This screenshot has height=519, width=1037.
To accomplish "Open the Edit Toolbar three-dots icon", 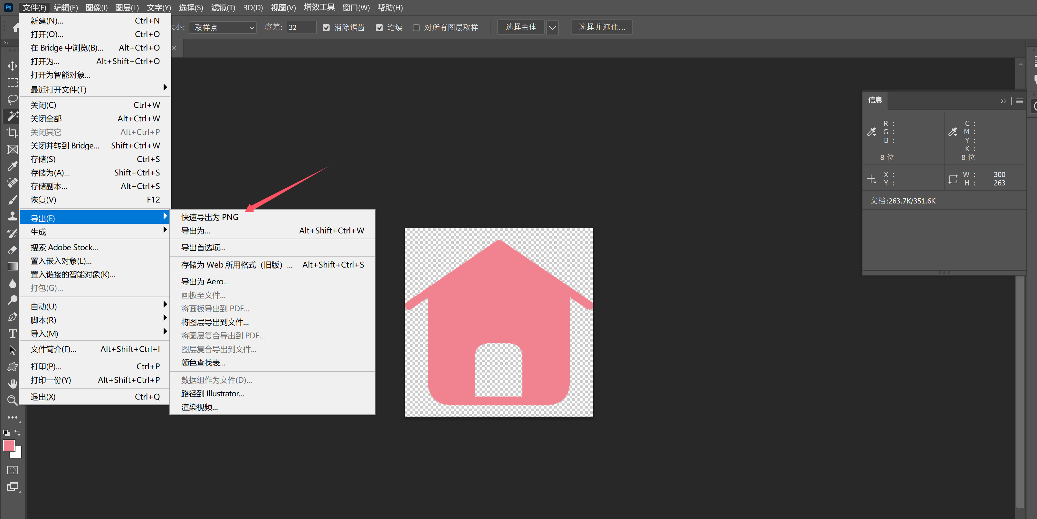I will pyautogui.click(x=13, y=417).
